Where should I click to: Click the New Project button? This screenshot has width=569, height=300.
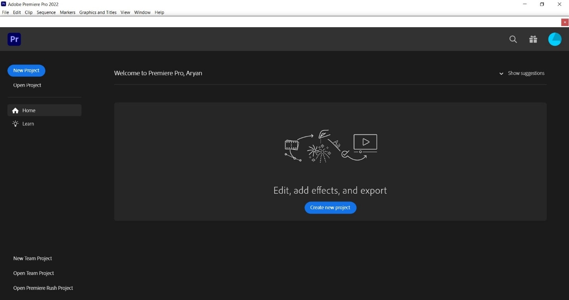pyautogui.click(x=26, y=70)
